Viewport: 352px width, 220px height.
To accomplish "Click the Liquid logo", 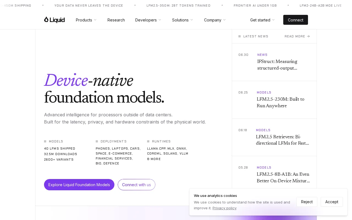I will (54, 20).
